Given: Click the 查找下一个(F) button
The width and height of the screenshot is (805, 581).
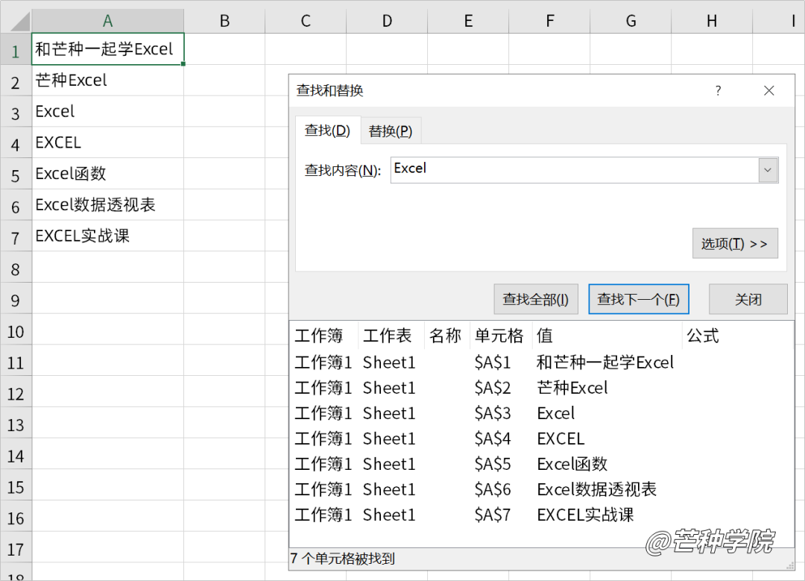Looking at the screenshot, I should (x=638, y=299).
